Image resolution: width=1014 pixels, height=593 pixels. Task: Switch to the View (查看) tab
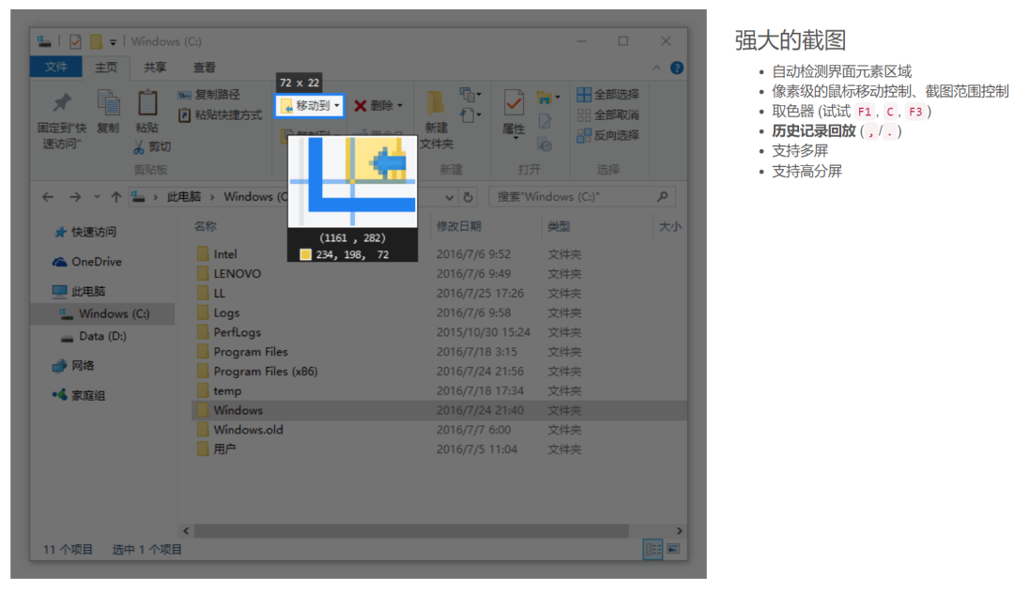pyautogui.click(x=205, y=68)
